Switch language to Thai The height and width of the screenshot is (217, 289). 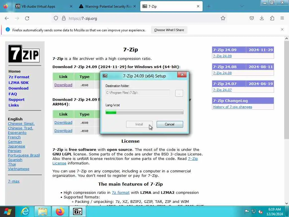(x=12, y=164)
